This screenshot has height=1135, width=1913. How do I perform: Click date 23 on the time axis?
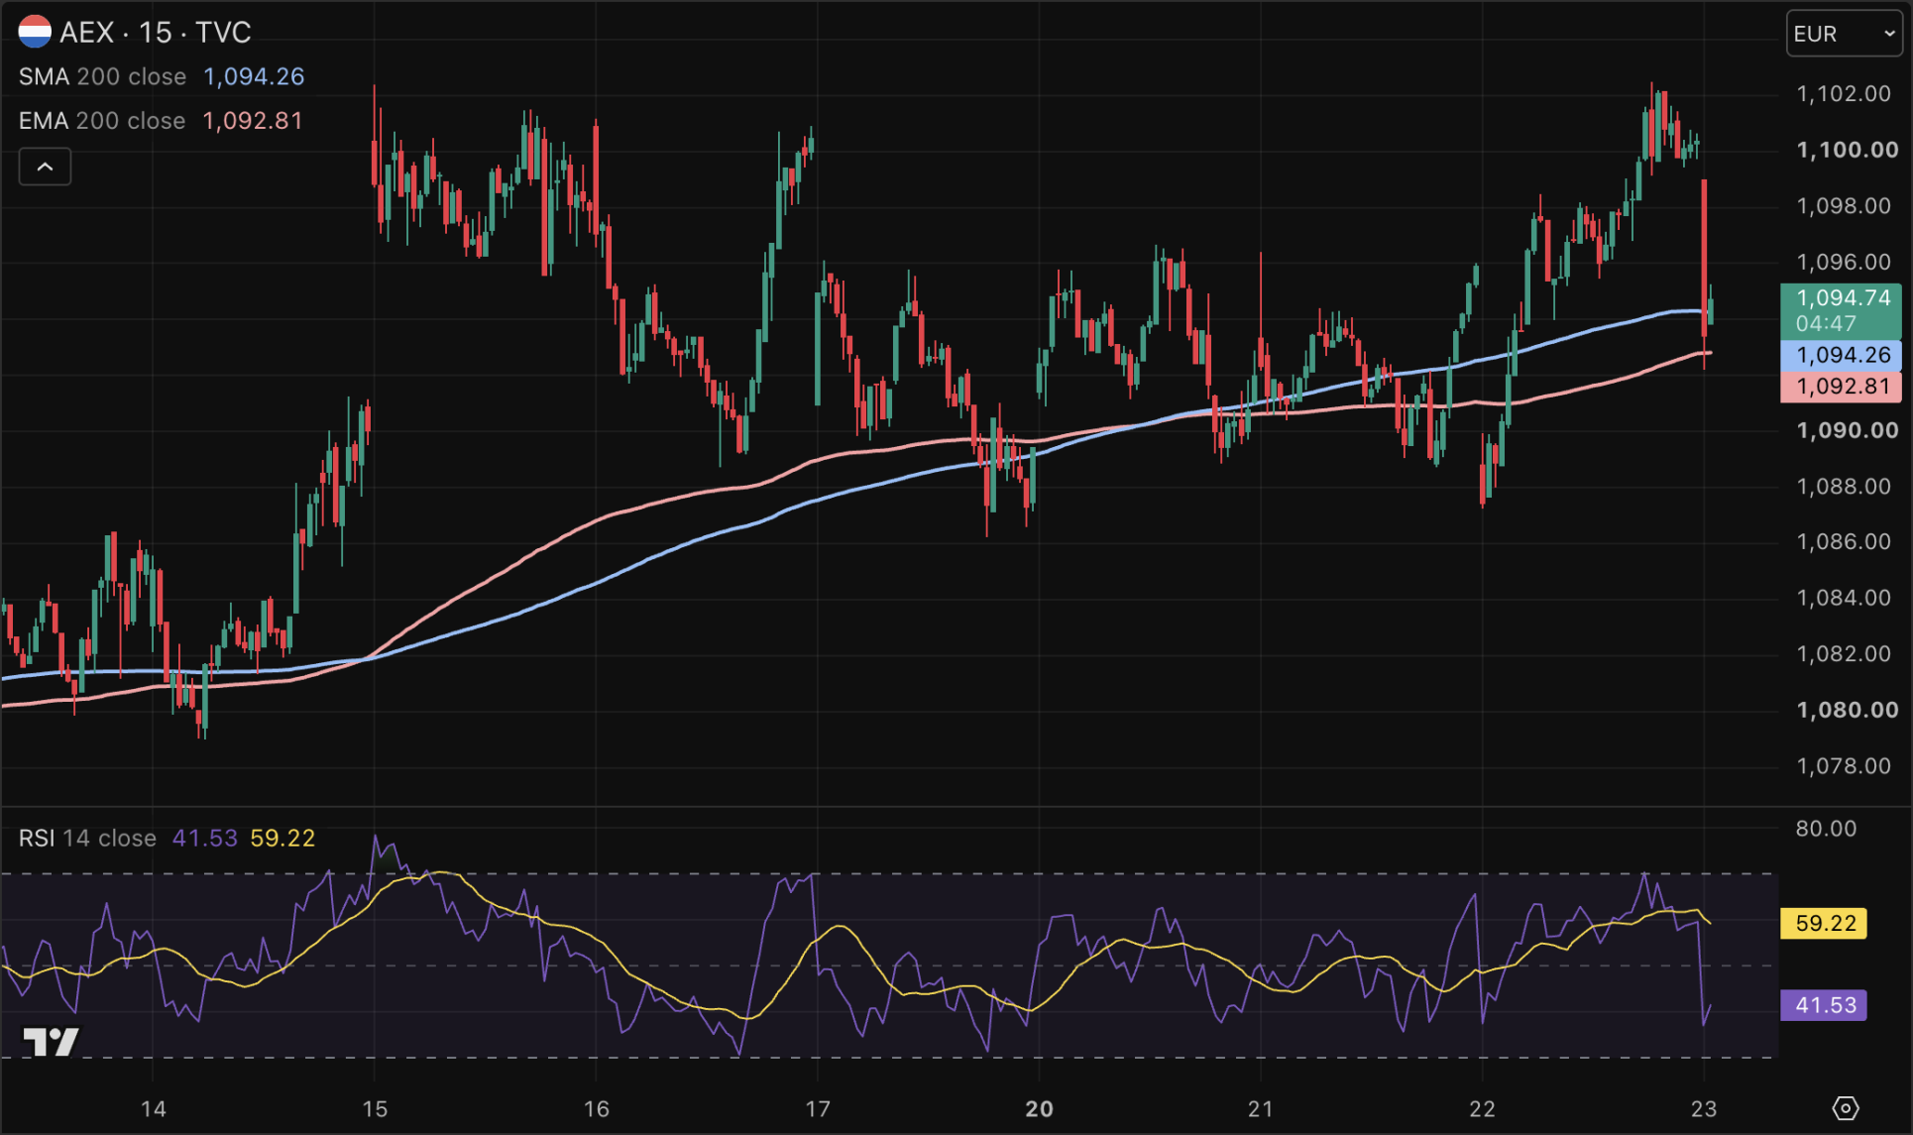click(1703, 1108)
